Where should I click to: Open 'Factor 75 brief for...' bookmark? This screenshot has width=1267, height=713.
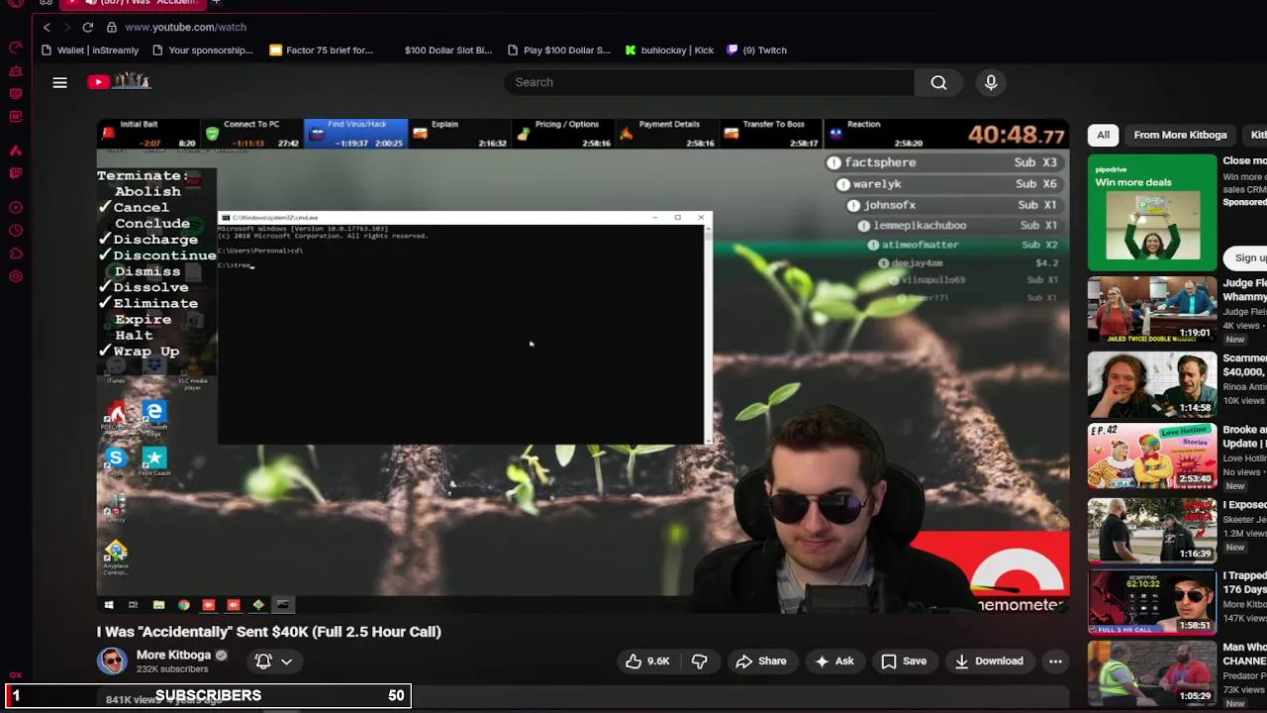tap(322, 50)
